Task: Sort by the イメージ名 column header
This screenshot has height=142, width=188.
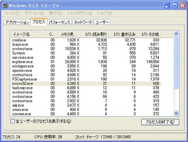Action: 28,34
